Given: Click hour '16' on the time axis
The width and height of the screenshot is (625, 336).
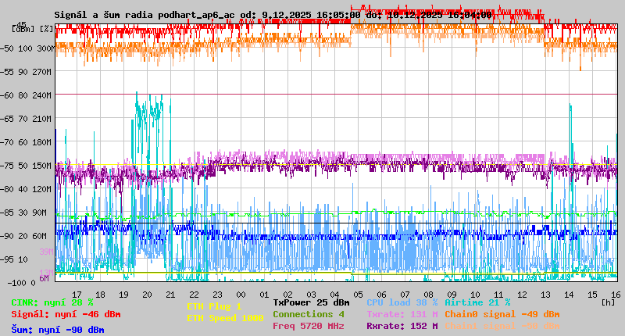Looking at the screenshot, I should click(616, 295).
